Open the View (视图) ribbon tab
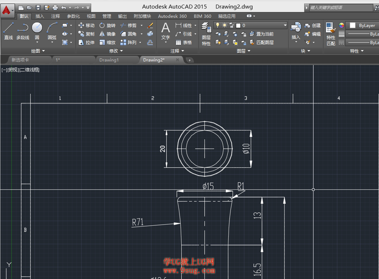The image size is (379, 279). tap(91, 16)
